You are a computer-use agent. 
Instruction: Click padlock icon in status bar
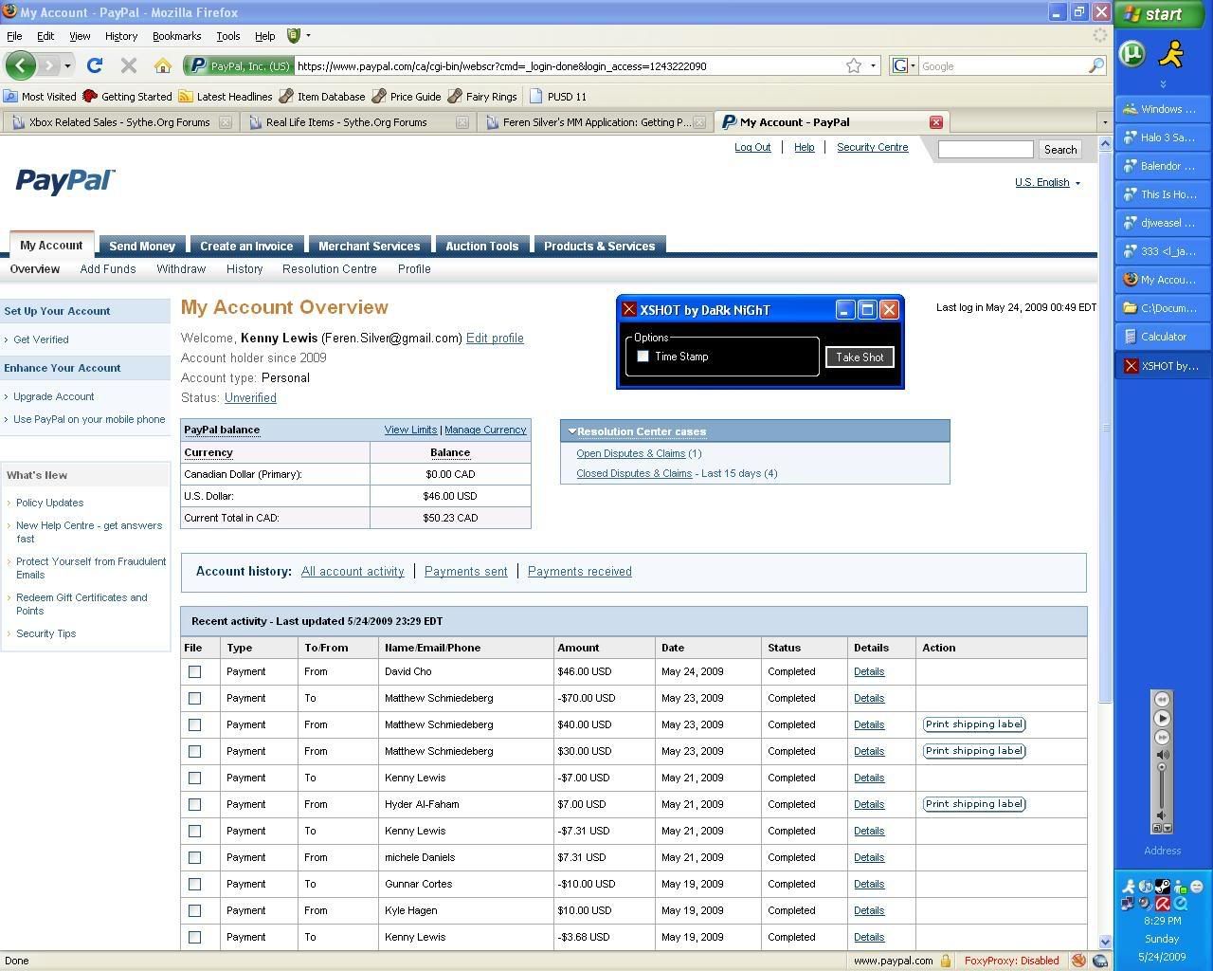click(945, 961)
